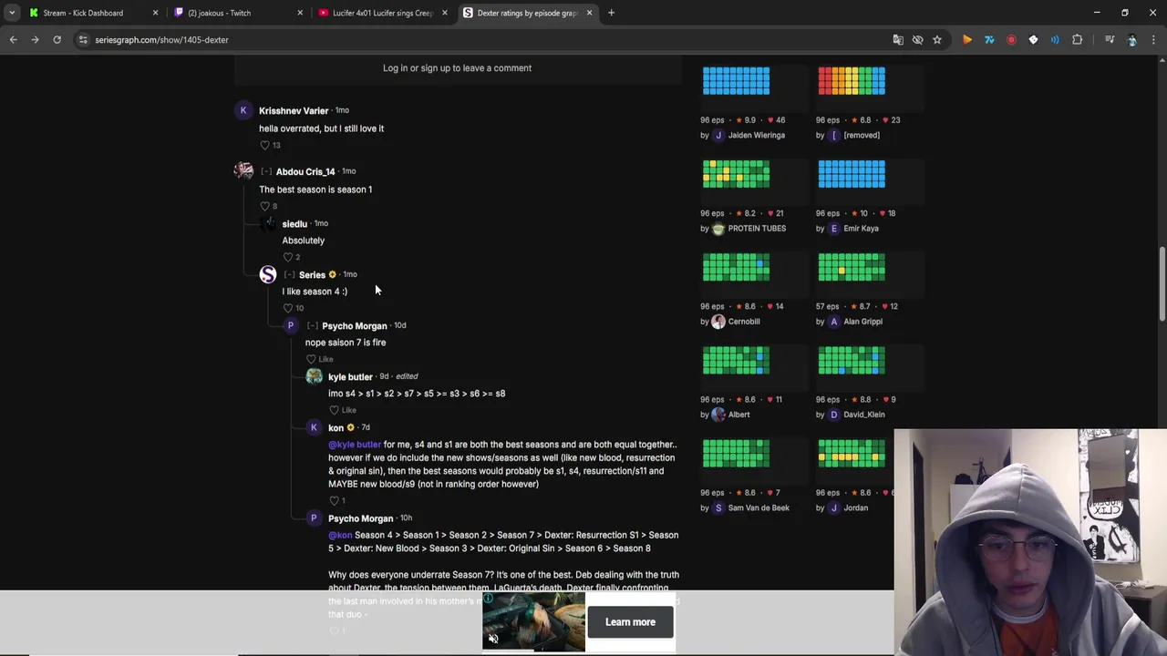This screenshot has width=1167, height=656.
Task: Open David_Klein's rating grid thumbnail
Action: (x=852, y=360)
